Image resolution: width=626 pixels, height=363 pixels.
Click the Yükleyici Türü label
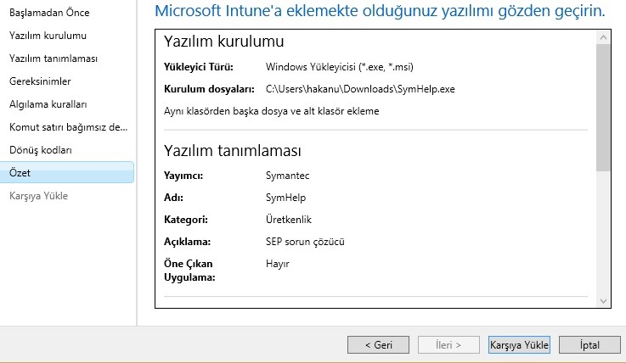click(x=199, y=67)
